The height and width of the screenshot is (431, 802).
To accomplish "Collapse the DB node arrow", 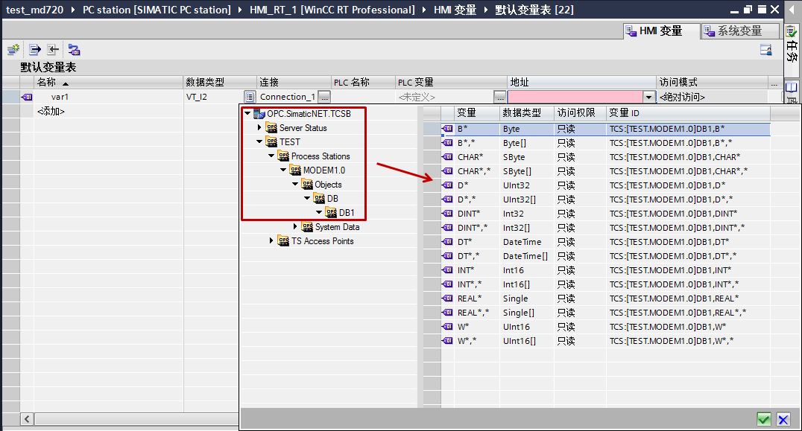I will (307, 198).
